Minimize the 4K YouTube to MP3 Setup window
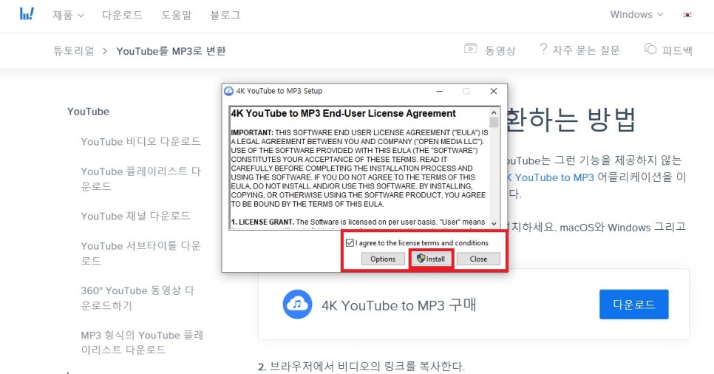The image size is (714, 374). point(440,91)
